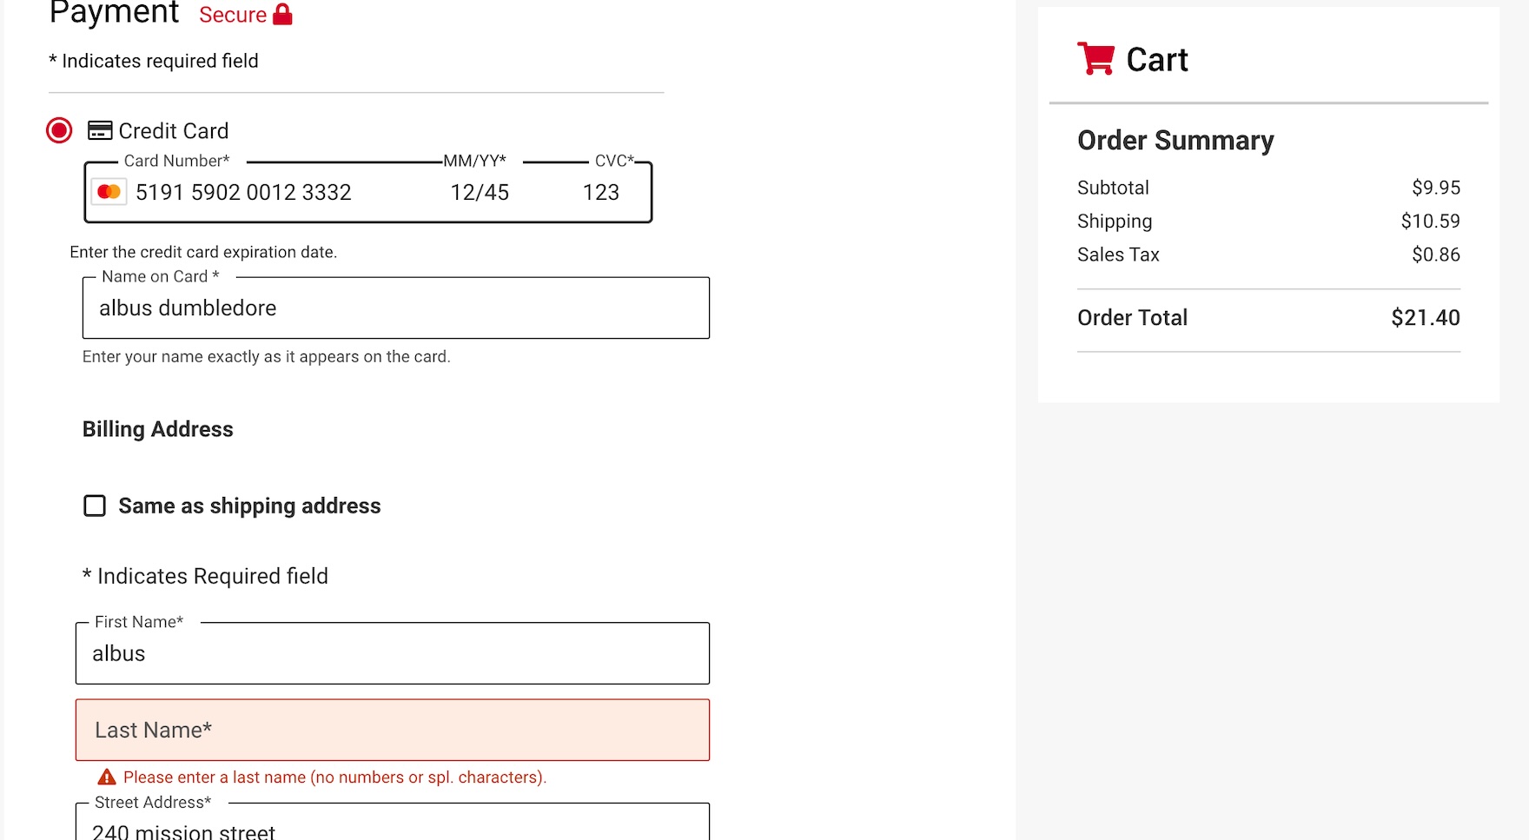Click the Street Address input field
The width and height of the screenshot is (1529, 840).
(x=392, y=827)
